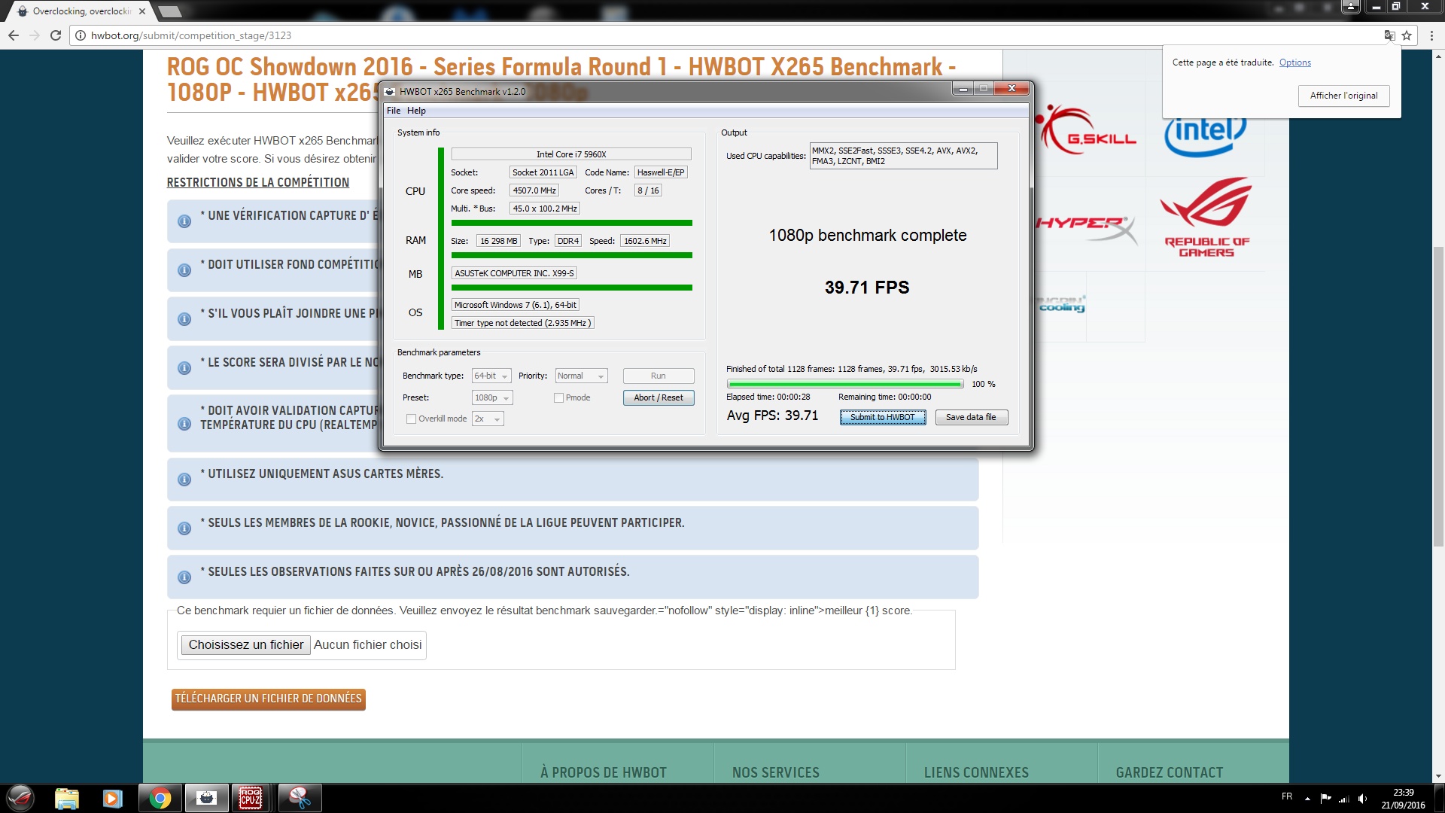This screenshot has width=1445, height=813.
Task: Click the ROG Start button on taskbar
Action: click(x=21, y=798)
